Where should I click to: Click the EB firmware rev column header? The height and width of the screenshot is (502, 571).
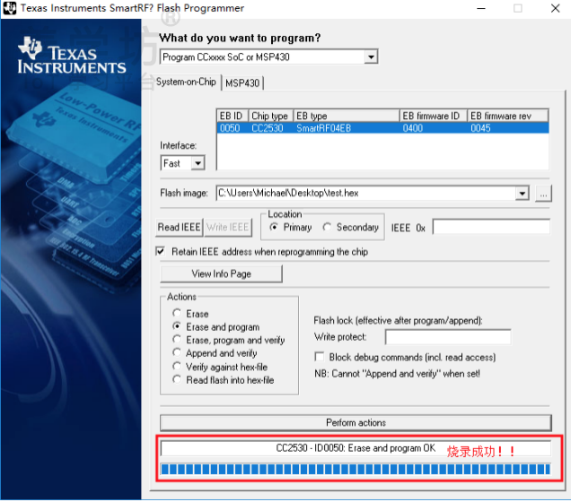click(x=507, y=116)
